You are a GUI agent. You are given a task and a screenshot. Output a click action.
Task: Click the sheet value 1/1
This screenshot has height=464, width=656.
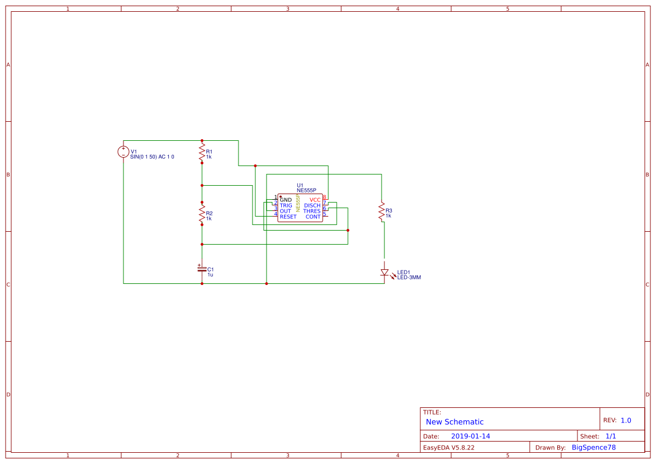pos(611,436)
